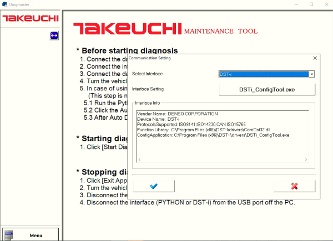The width and height of the screenshot is (333, 241).
Task: Select the highlighted DST-i interface field
Action: pos(264,74)
